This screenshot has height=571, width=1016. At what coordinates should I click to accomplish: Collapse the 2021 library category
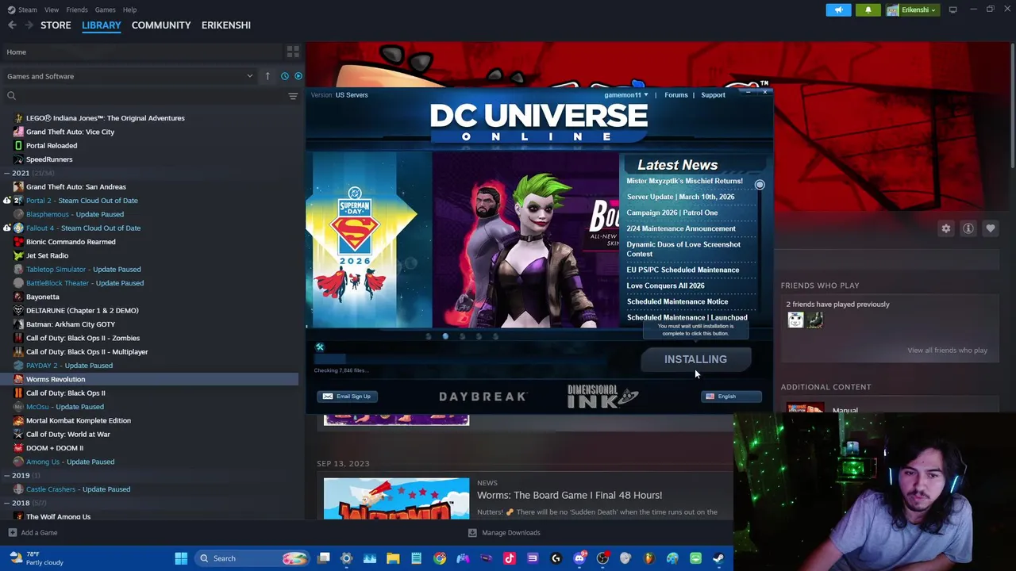(x=6, y=173)
